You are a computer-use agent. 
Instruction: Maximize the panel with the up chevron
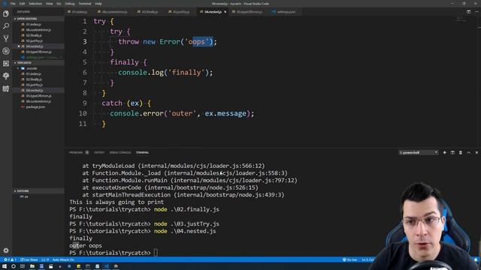tap(468, 152)
